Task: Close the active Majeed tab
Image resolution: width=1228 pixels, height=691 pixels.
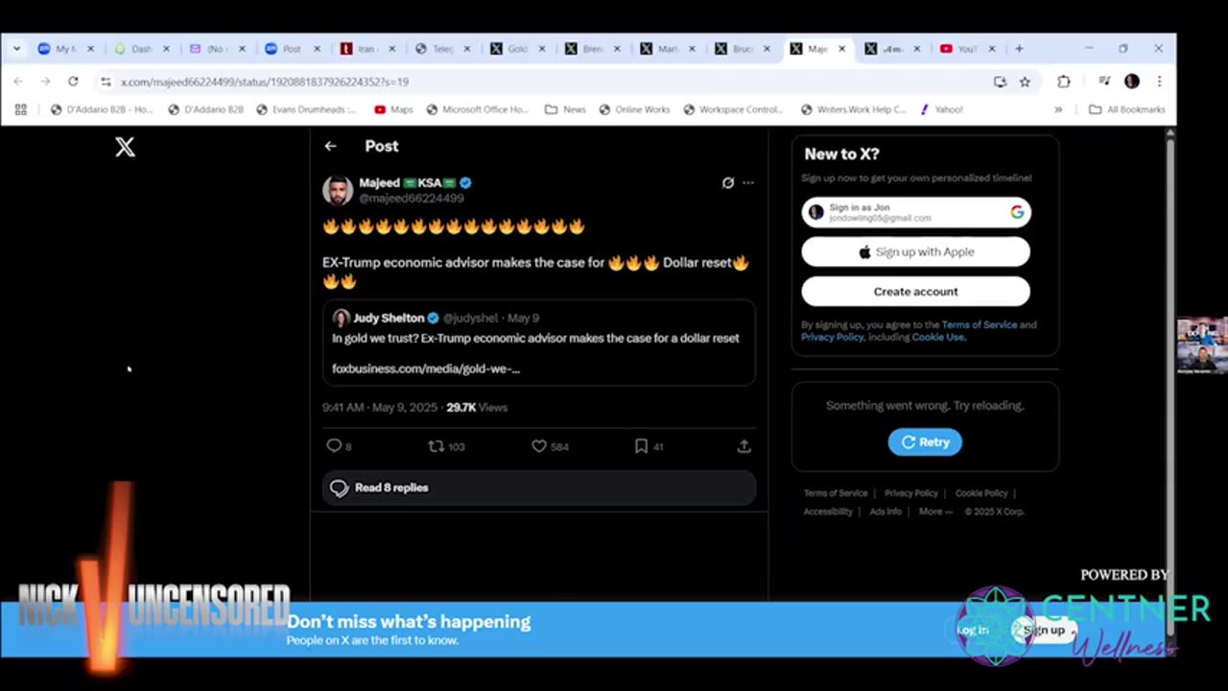Action: [x=841, y=48]
